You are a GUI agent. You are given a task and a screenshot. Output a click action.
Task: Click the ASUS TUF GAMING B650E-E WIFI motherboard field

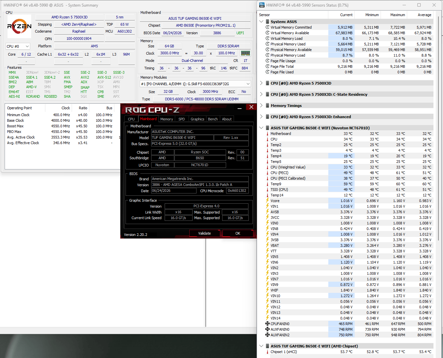(x=195, y=18)
